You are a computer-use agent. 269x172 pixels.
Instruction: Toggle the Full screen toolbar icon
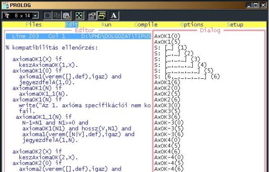79,16
